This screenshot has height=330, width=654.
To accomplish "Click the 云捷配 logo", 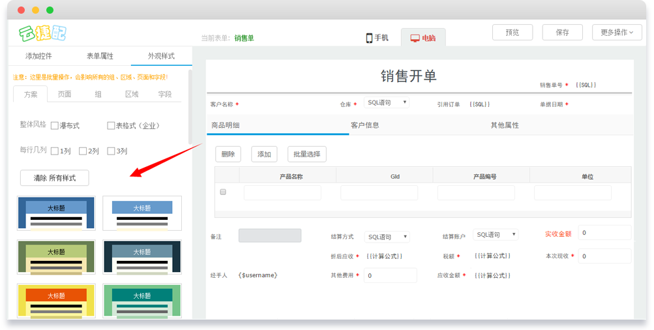I will click(43, 33).
